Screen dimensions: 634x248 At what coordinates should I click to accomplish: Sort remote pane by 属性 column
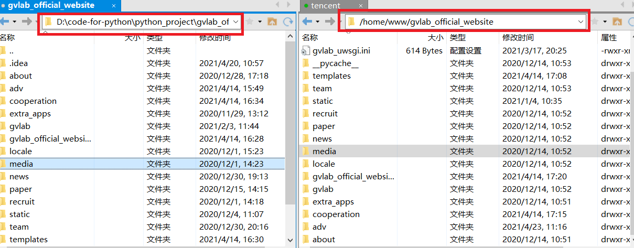click(x=609, y=37)
